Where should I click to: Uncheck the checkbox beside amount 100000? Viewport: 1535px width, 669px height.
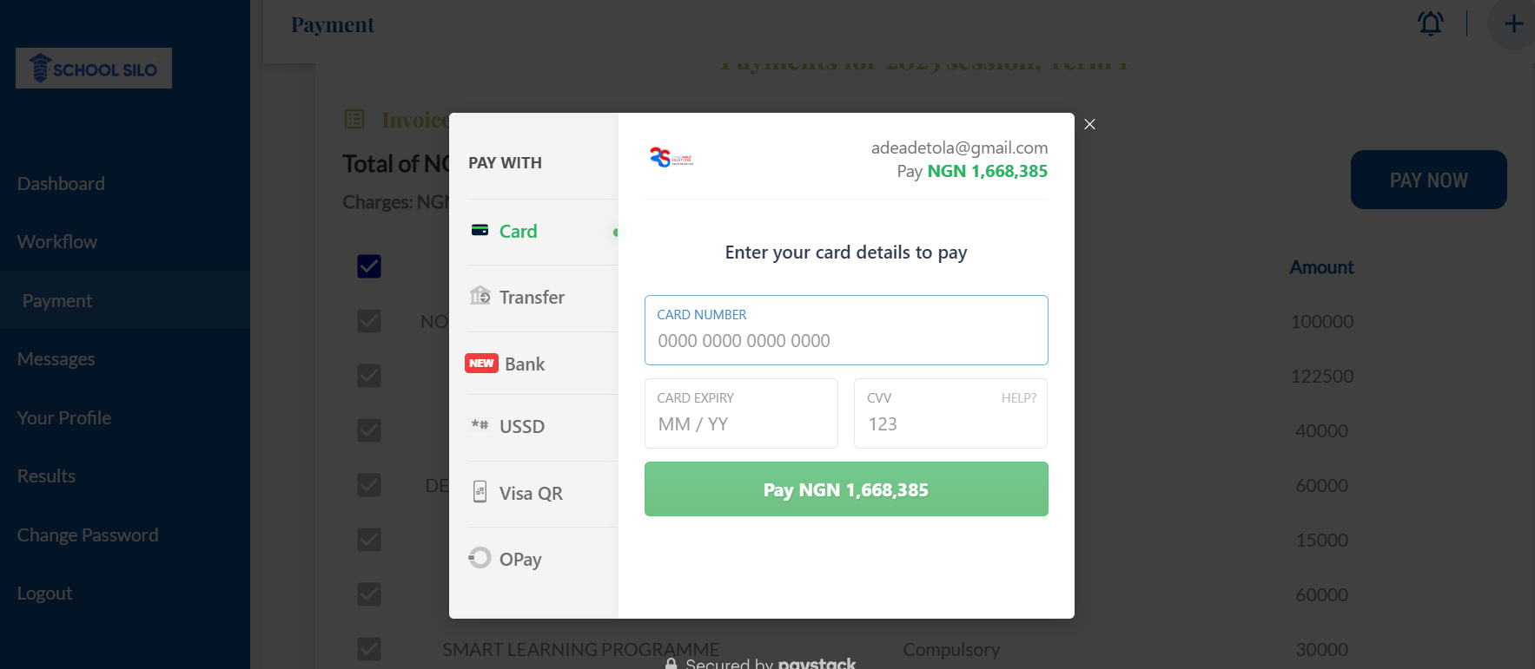[x=369, y=321]
